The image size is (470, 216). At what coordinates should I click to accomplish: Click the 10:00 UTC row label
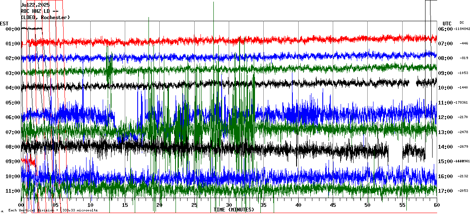(x=445, y=88)
